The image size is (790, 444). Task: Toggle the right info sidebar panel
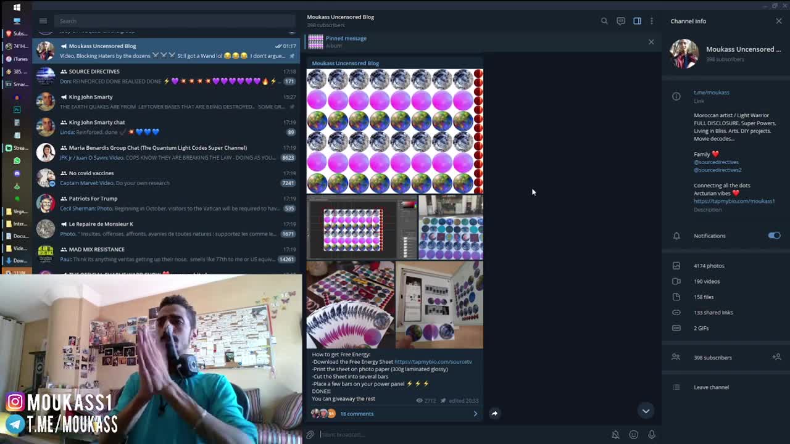(x=637, y=21)
